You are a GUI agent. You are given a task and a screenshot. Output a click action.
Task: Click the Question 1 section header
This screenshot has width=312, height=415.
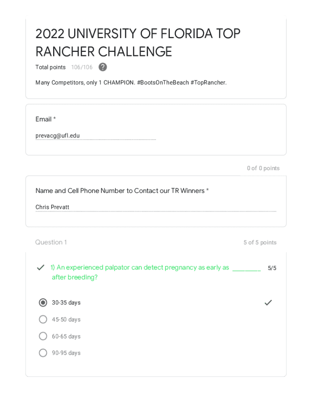[x=51, y=242]
